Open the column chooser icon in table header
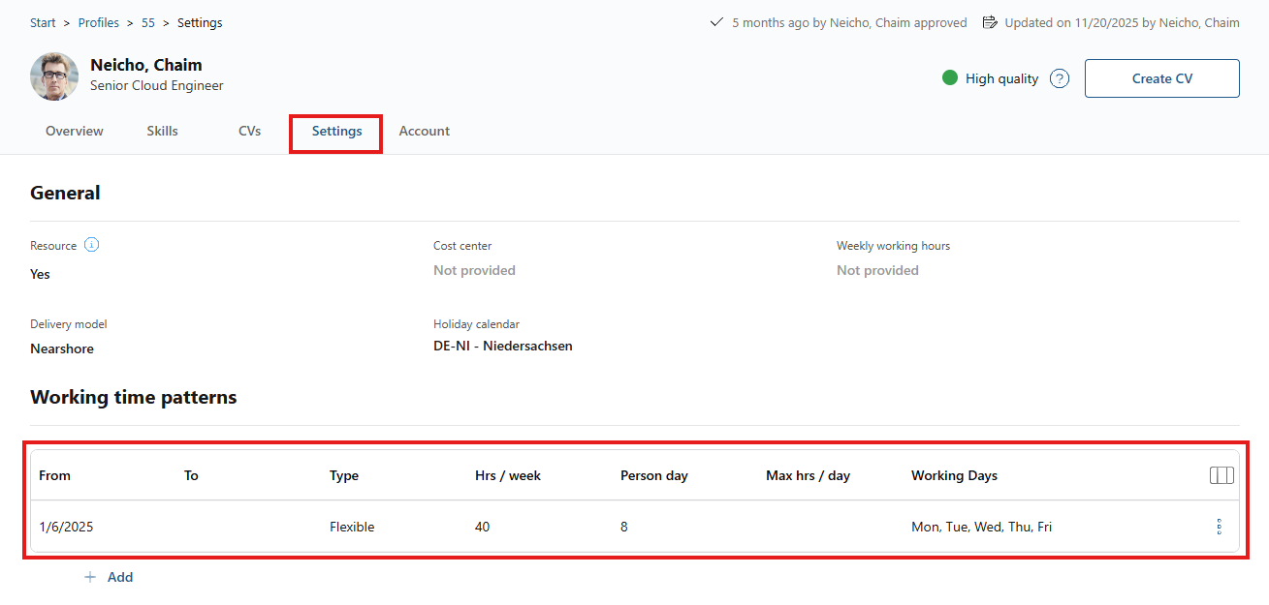This screenshot has height=605, width=1269. [x=1221, y=475]
